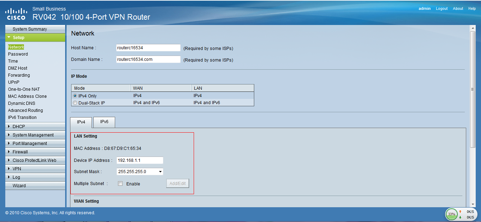Click the Device IP Address field
Screen dimensions: 481x222
click(x=140, y=160)
